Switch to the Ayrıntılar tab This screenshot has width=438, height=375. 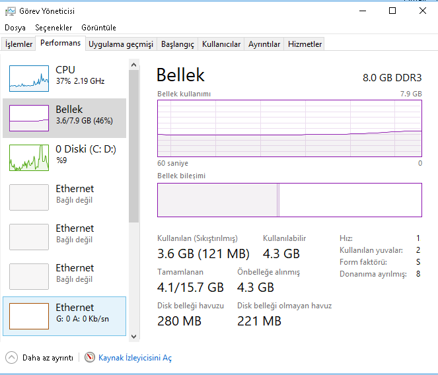tap(264, 44)
